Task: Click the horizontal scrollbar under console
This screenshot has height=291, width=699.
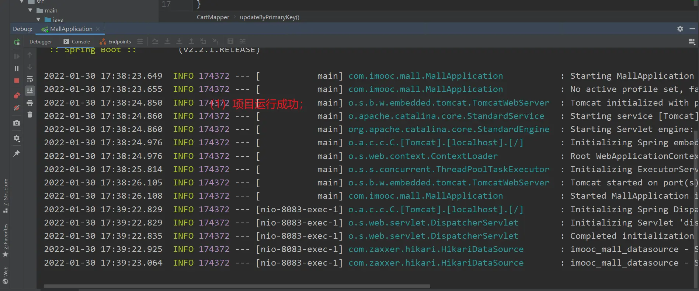Action: (237, 286)
